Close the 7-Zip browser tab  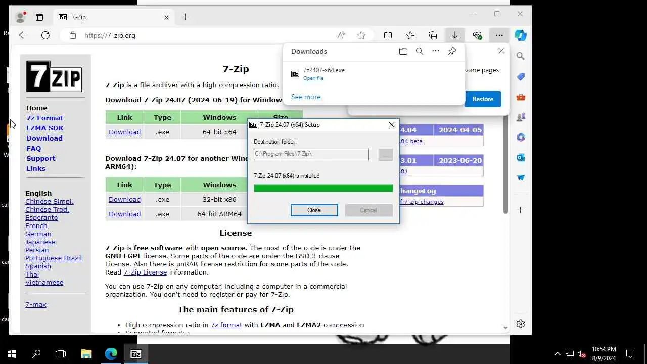166,17
